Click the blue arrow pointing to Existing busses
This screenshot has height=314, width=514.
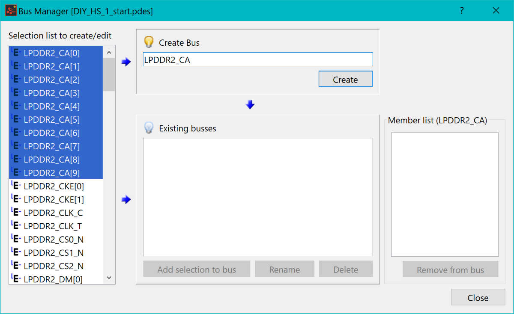coord(126,200)
